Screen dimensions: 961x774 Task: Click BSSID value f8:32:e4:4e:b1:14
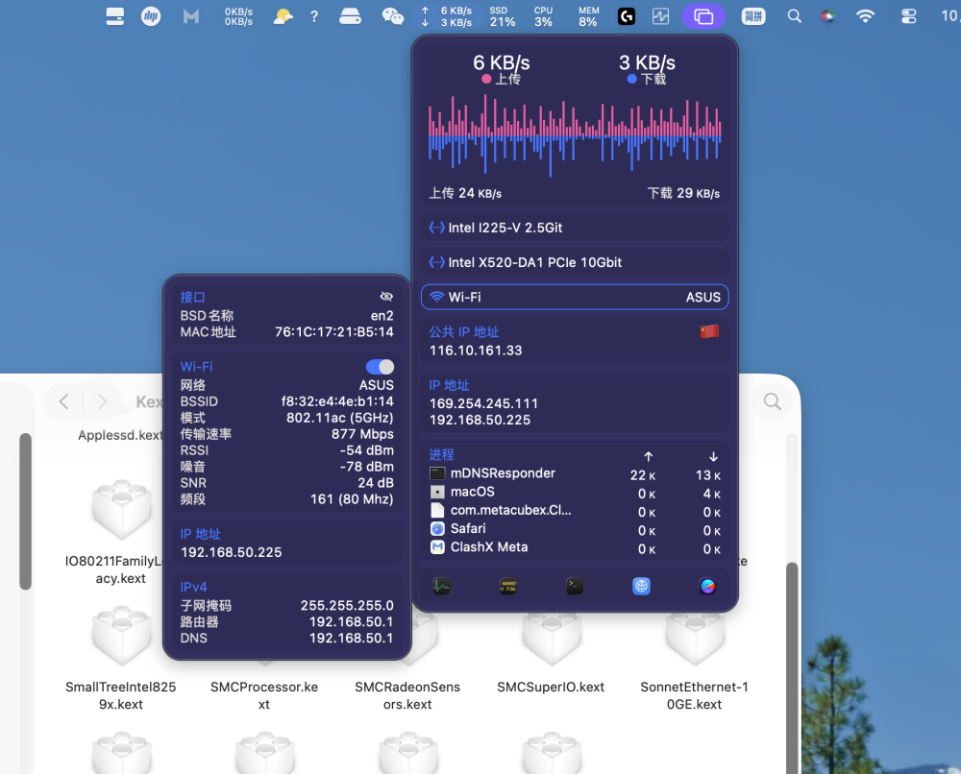click(337, 401)
